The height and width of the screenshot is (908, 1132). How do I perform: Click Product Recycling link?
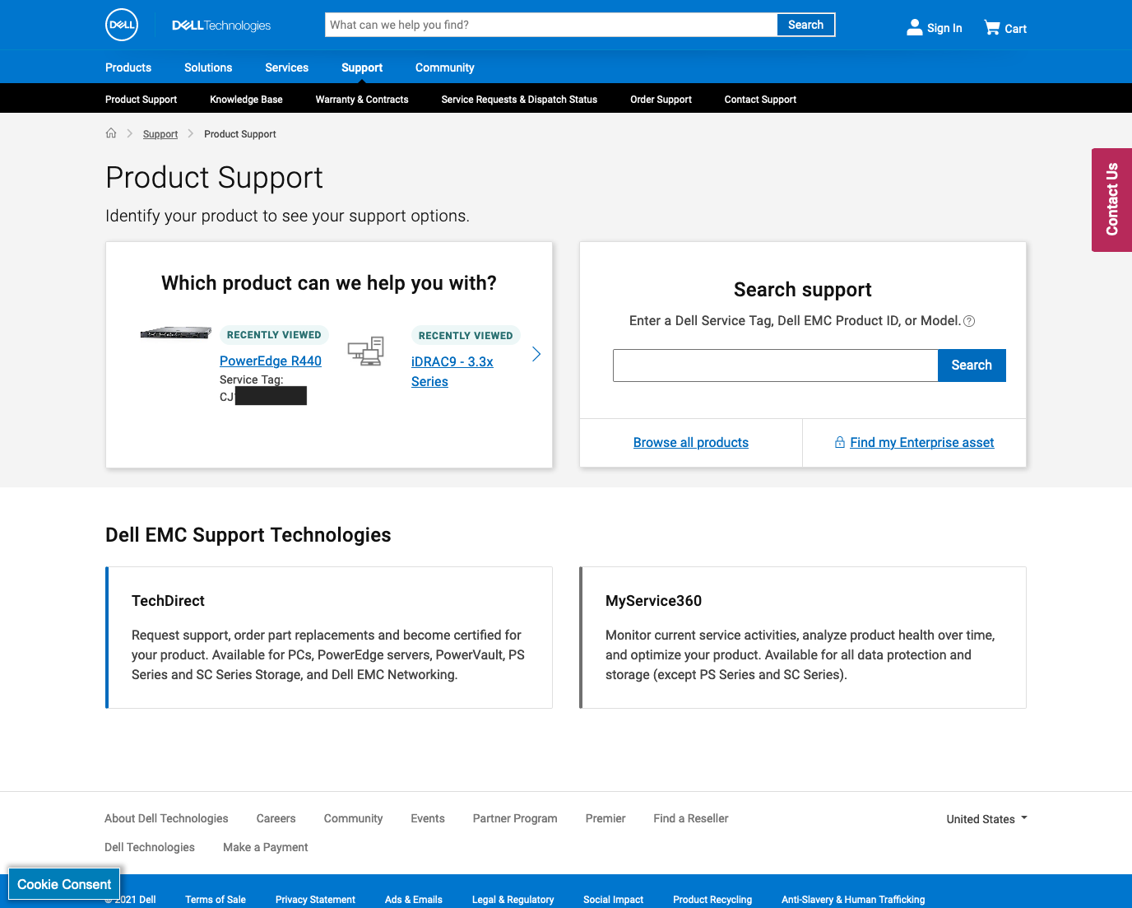(712, 900)
